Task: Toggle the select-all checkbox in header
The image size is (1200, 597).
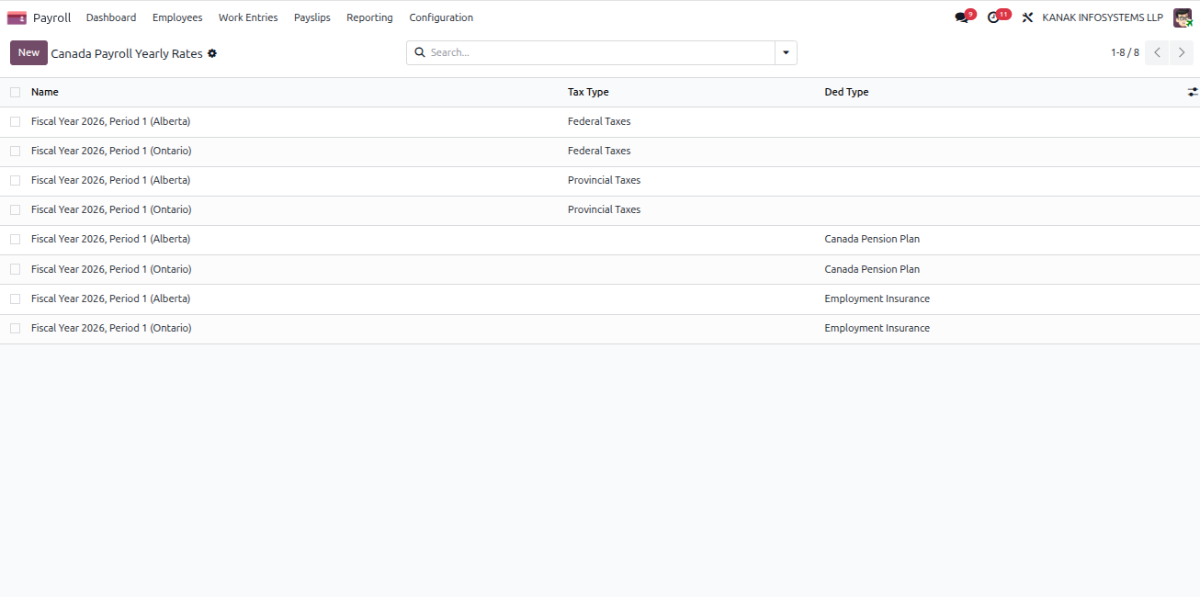Action: (15, 92)
